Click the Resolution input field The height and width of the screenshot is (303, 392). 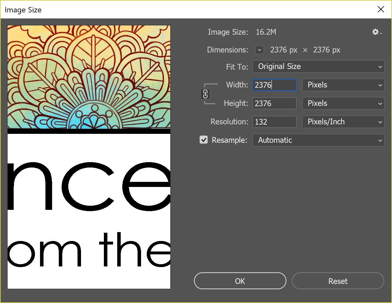274,122
